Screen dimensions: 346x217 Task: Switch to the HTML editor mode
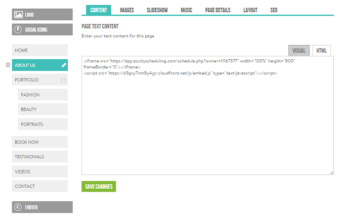(321, 51)
